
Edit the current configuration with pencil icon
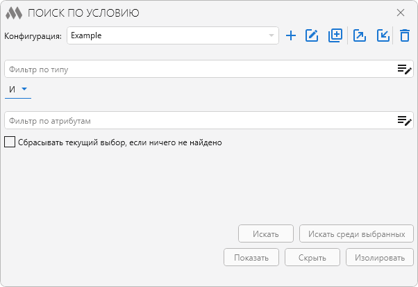[312, 35]
